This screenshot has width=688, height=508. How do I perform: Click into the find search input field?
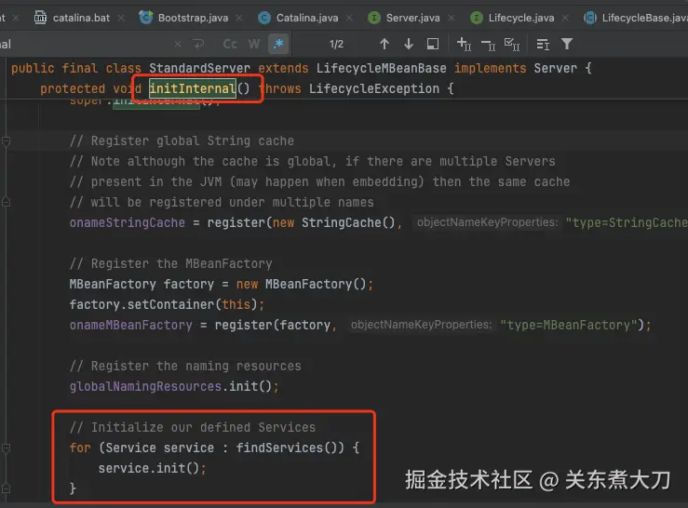tap(86, 45)
